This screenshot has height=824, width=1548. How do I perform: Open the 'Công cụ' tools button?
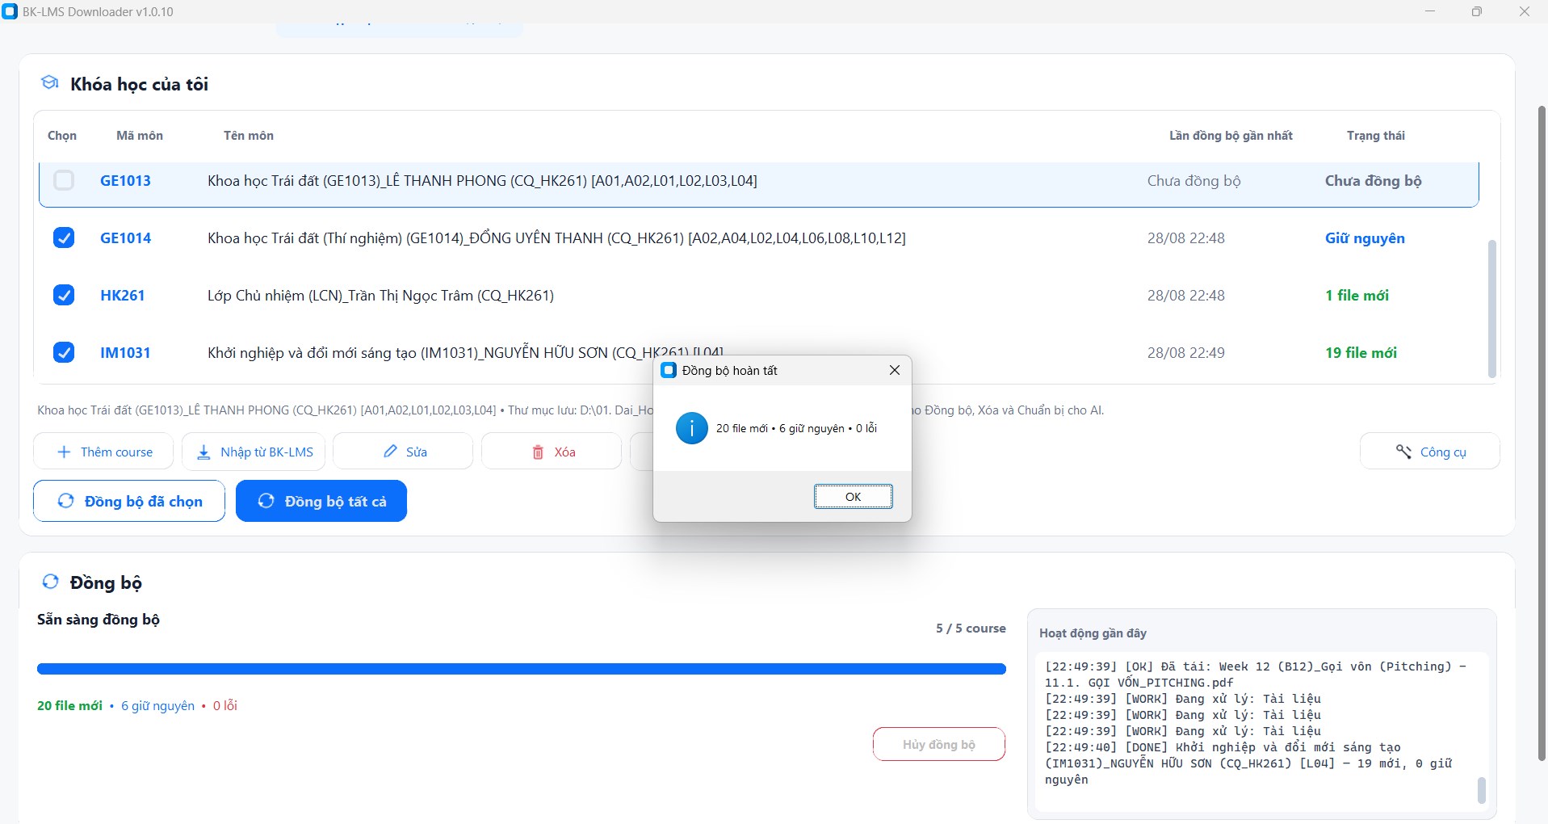[1430, 452]
